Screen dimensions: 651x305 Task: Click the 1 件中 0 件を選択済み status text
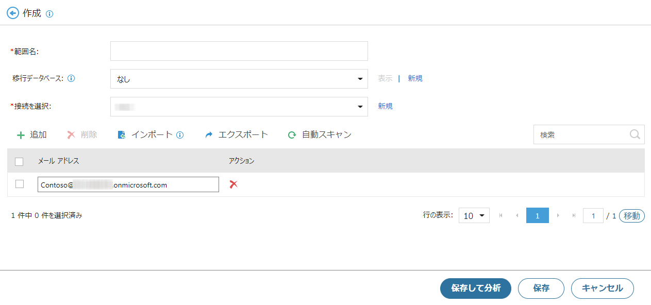46,216
